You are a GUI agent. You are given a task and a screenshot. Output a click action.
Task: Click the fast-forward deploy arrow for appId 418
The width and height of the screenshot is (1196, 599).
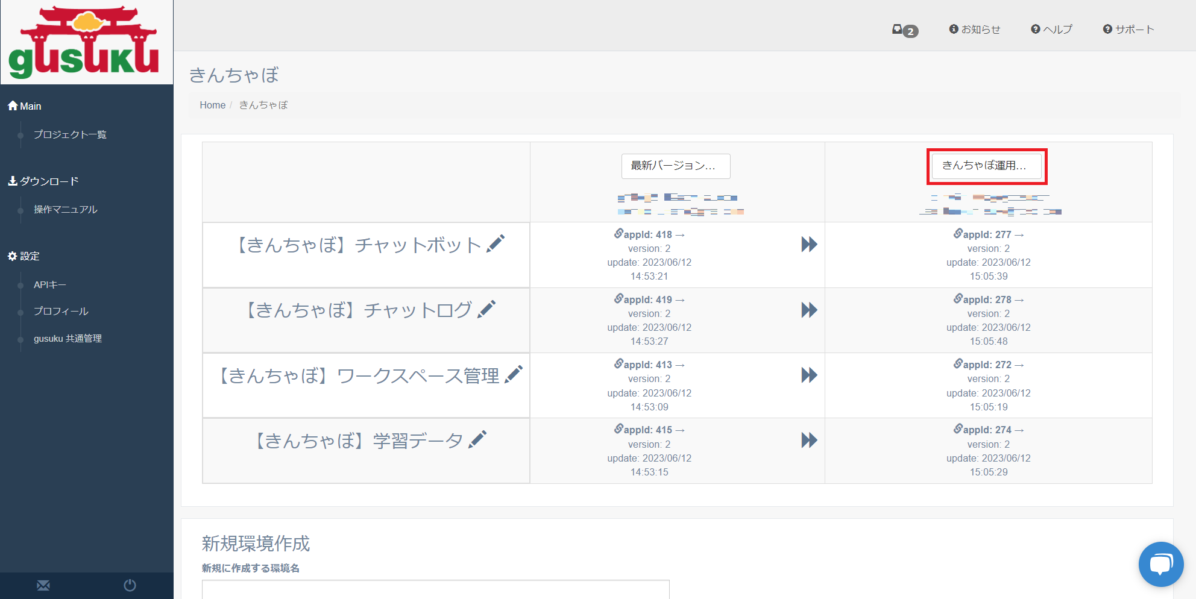[x=809, y=244]
